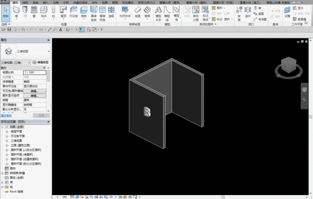Expand the 楼层平面 tree node
Viewport: 313px width, 199px height.
click(7, 131)
